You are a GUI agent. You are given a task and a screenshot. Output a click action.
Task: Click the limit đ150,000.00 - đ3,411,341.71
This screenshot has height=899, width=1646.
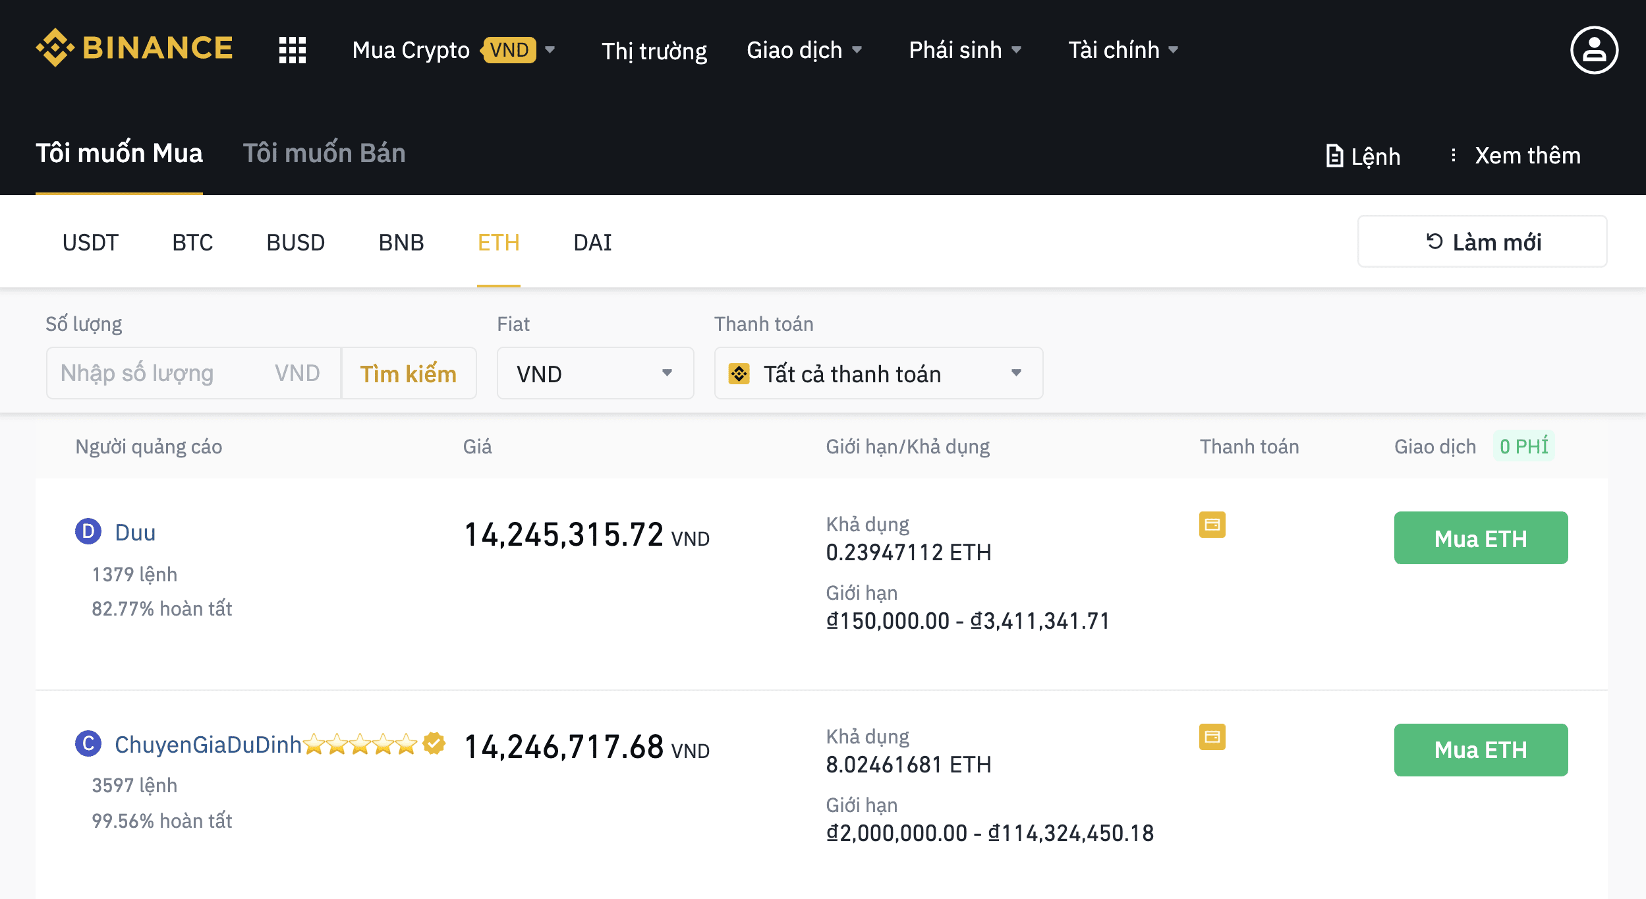[x=968, y=621]
